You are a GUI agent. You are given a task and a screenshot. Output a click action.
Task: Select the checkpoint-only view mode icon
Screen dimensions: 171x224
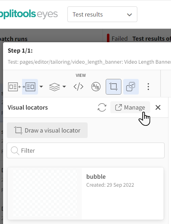(30, 87)
